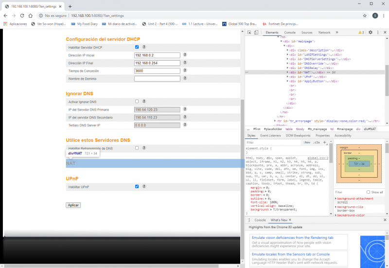389x268 pixels.
Task: Enable the Activar Ignorar DNS checkbox
Action: point(137,101)
